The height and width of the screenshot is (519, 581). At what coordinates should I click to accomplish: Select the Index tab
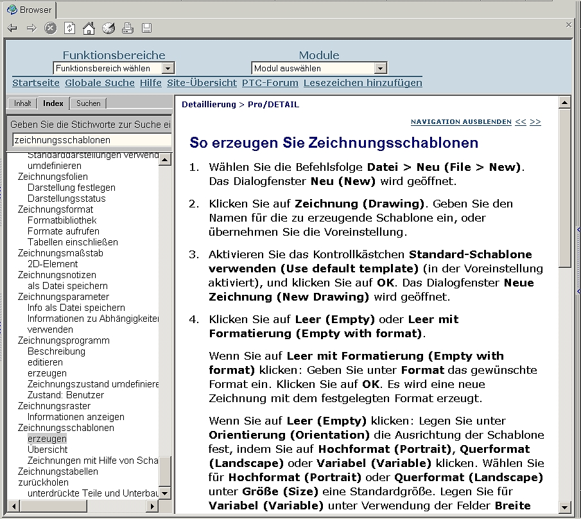(x=53, y=103)
